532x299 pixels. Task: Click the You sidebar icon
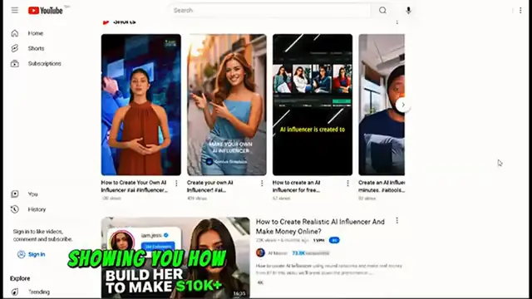pos(15,194)
